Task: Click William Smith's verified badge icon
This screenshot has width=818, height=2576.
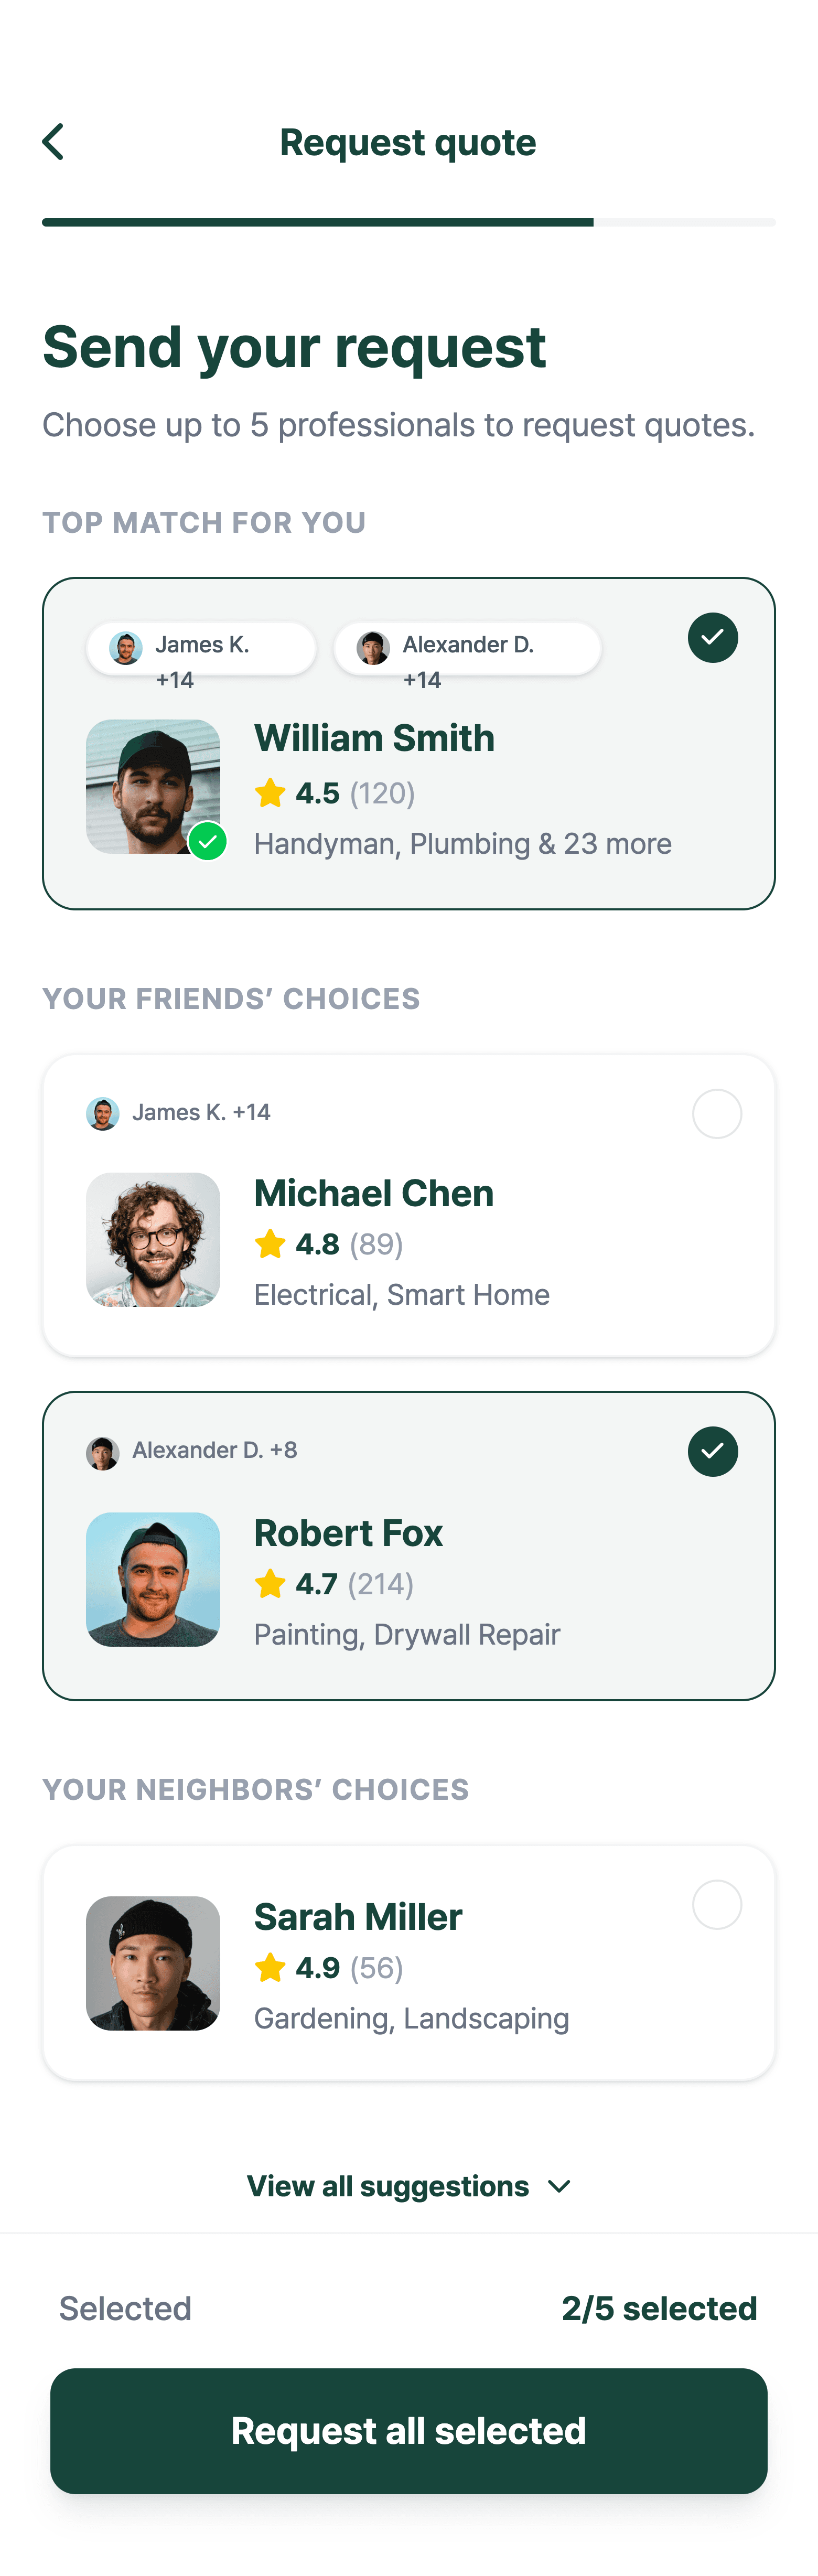Action: pos(208,841)
